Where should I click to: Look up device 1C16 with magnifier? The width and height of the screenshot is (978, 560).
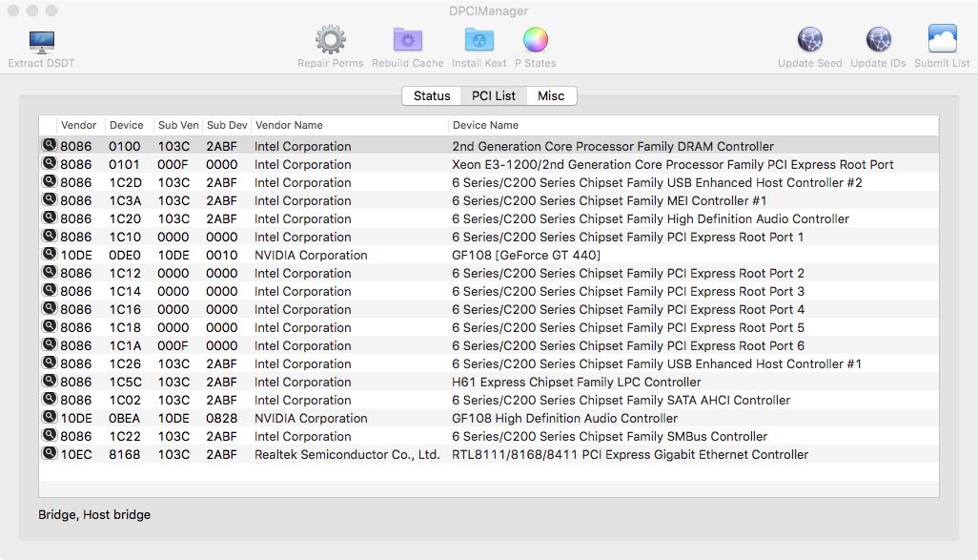(50, 308)
